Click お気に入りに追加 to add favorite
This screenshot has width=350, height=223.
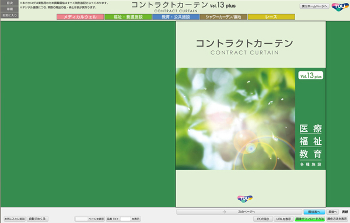[x=15, y=219]
